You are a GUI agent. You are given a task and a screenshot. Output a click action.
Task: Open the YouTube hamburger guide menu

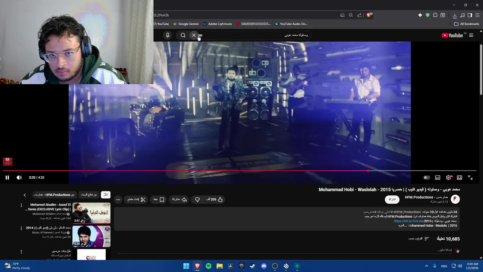[471, 35]
